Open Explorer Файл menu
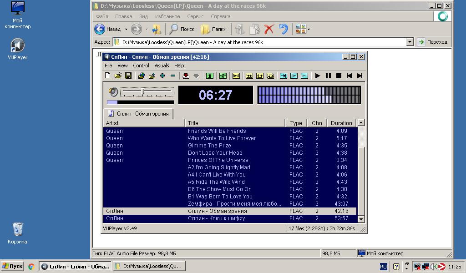 point(102,16)
